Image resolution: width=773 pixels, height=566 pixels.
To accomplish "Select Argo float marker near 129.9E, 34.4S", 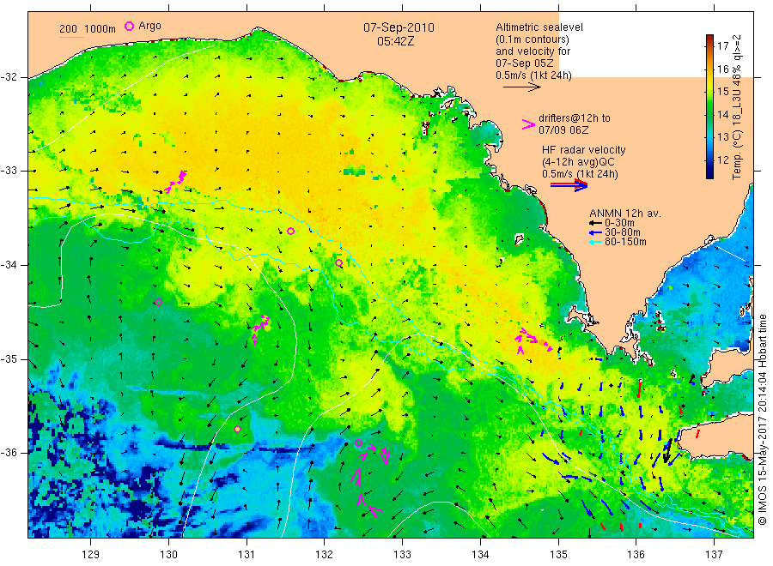I will point(158,302).
